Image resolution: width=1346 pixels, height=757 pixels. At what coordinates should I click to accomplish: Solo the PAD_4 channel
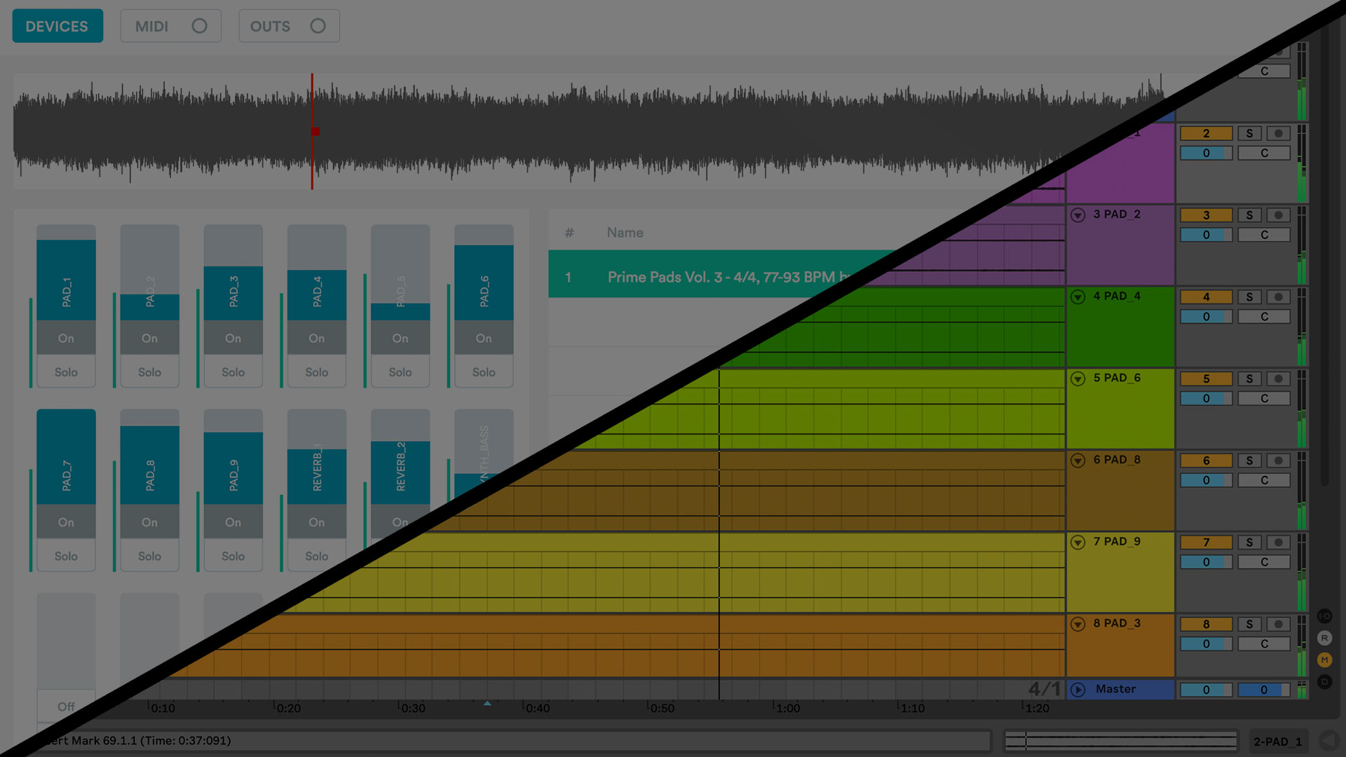coord(317,371)
